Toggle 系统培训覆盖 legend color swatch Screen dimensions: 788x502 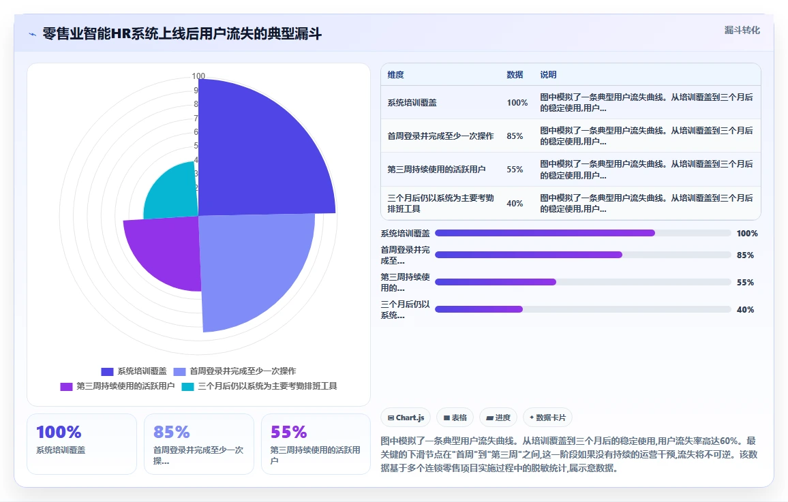tap(107, 371)
